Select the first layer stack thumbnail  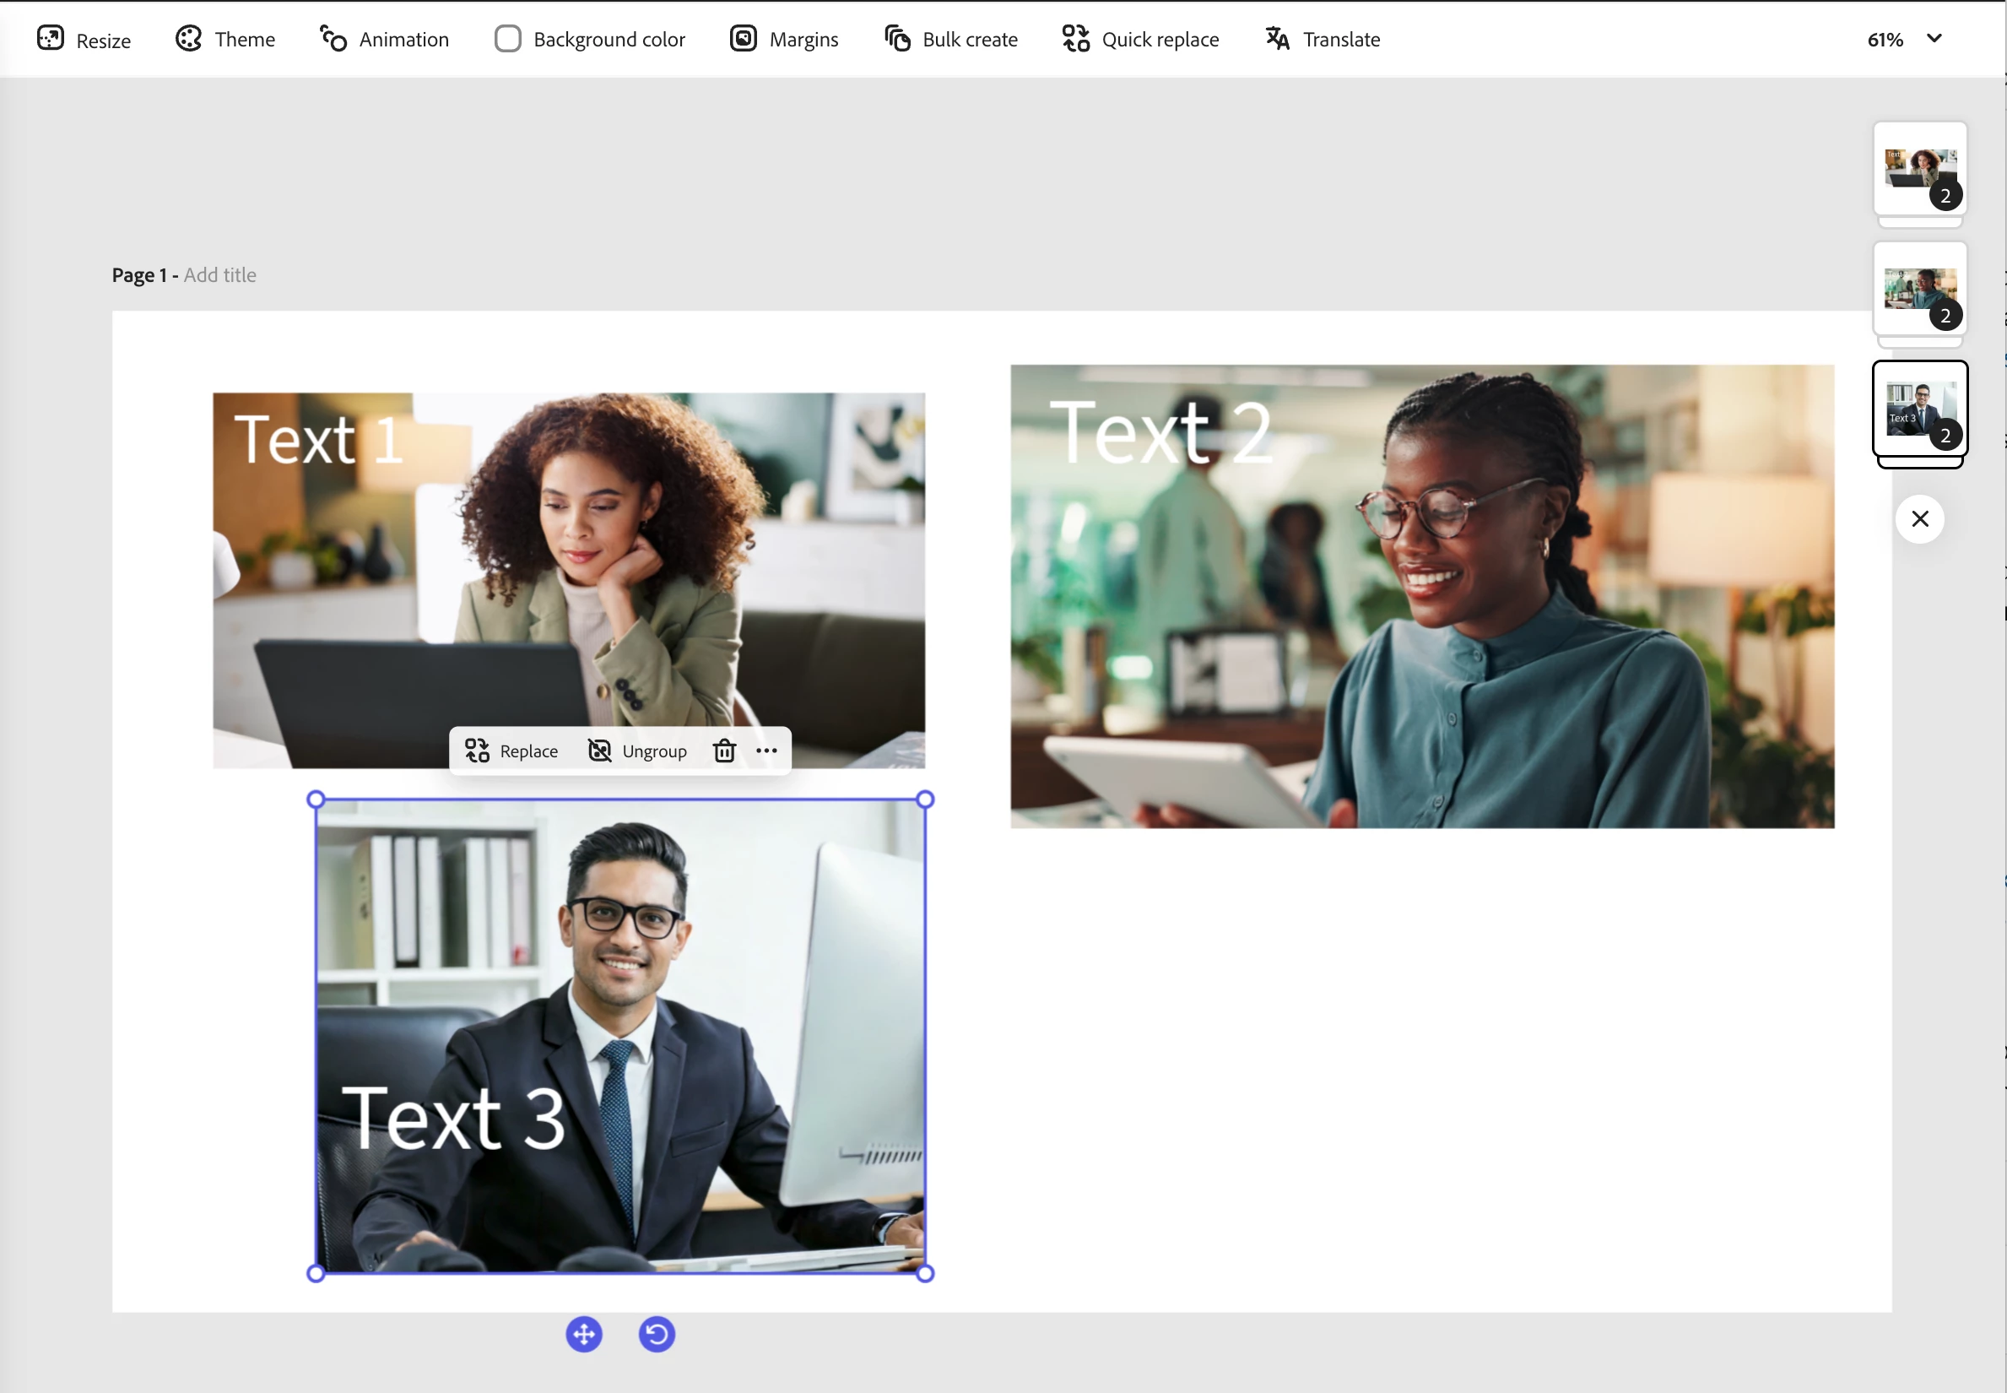pyautogui.click(x=1919, y=169)
